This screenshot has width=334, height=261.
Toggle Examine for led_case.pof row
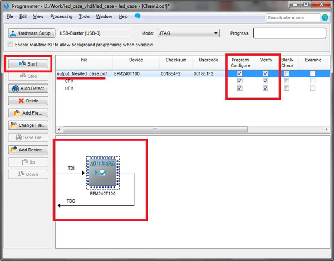tap(312, 73)
